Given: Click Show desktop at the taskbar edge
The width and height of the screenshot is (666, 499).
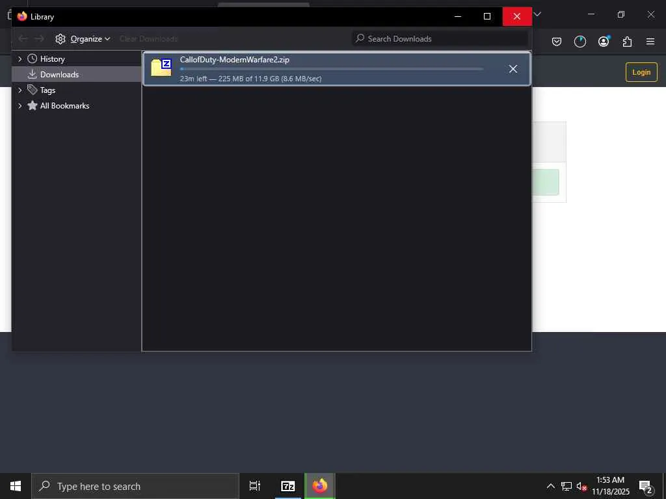Looking at the screenshot, I should coord(664,486).
